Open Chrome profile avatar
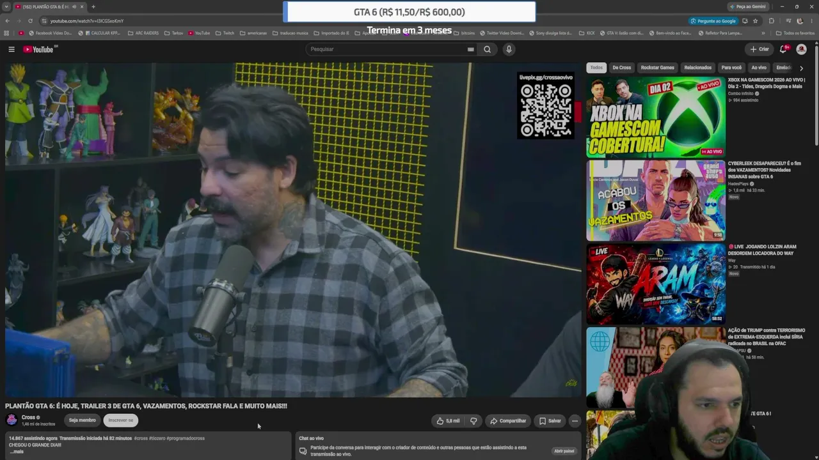Image resolution: width=819 pixels, height=460 pixels. [800, 21]
